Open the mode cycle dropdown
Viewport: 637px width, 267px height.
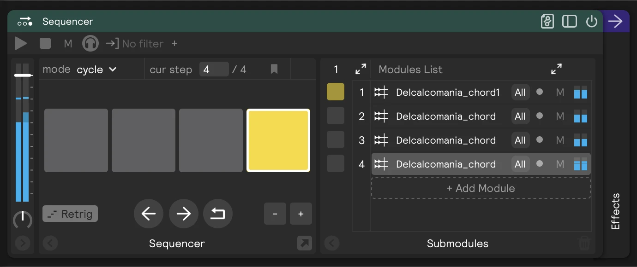coord(96,70)
